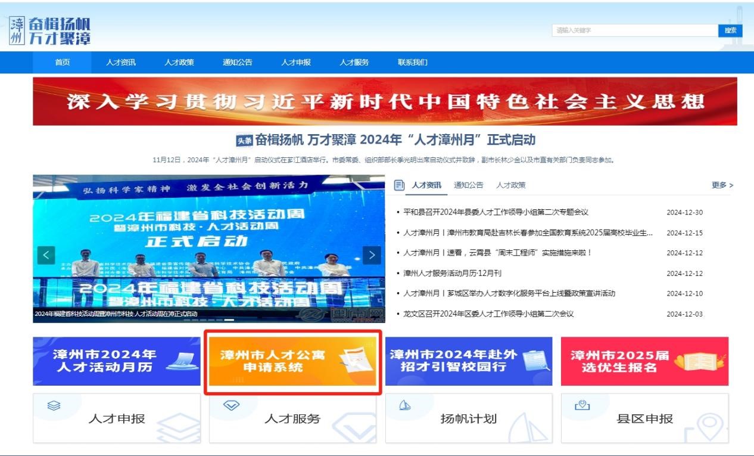The height and width of the screenshot is (456, 754).
Task: Open 漳州市人才公寓申请系统 banner
Action: [292, 361]
